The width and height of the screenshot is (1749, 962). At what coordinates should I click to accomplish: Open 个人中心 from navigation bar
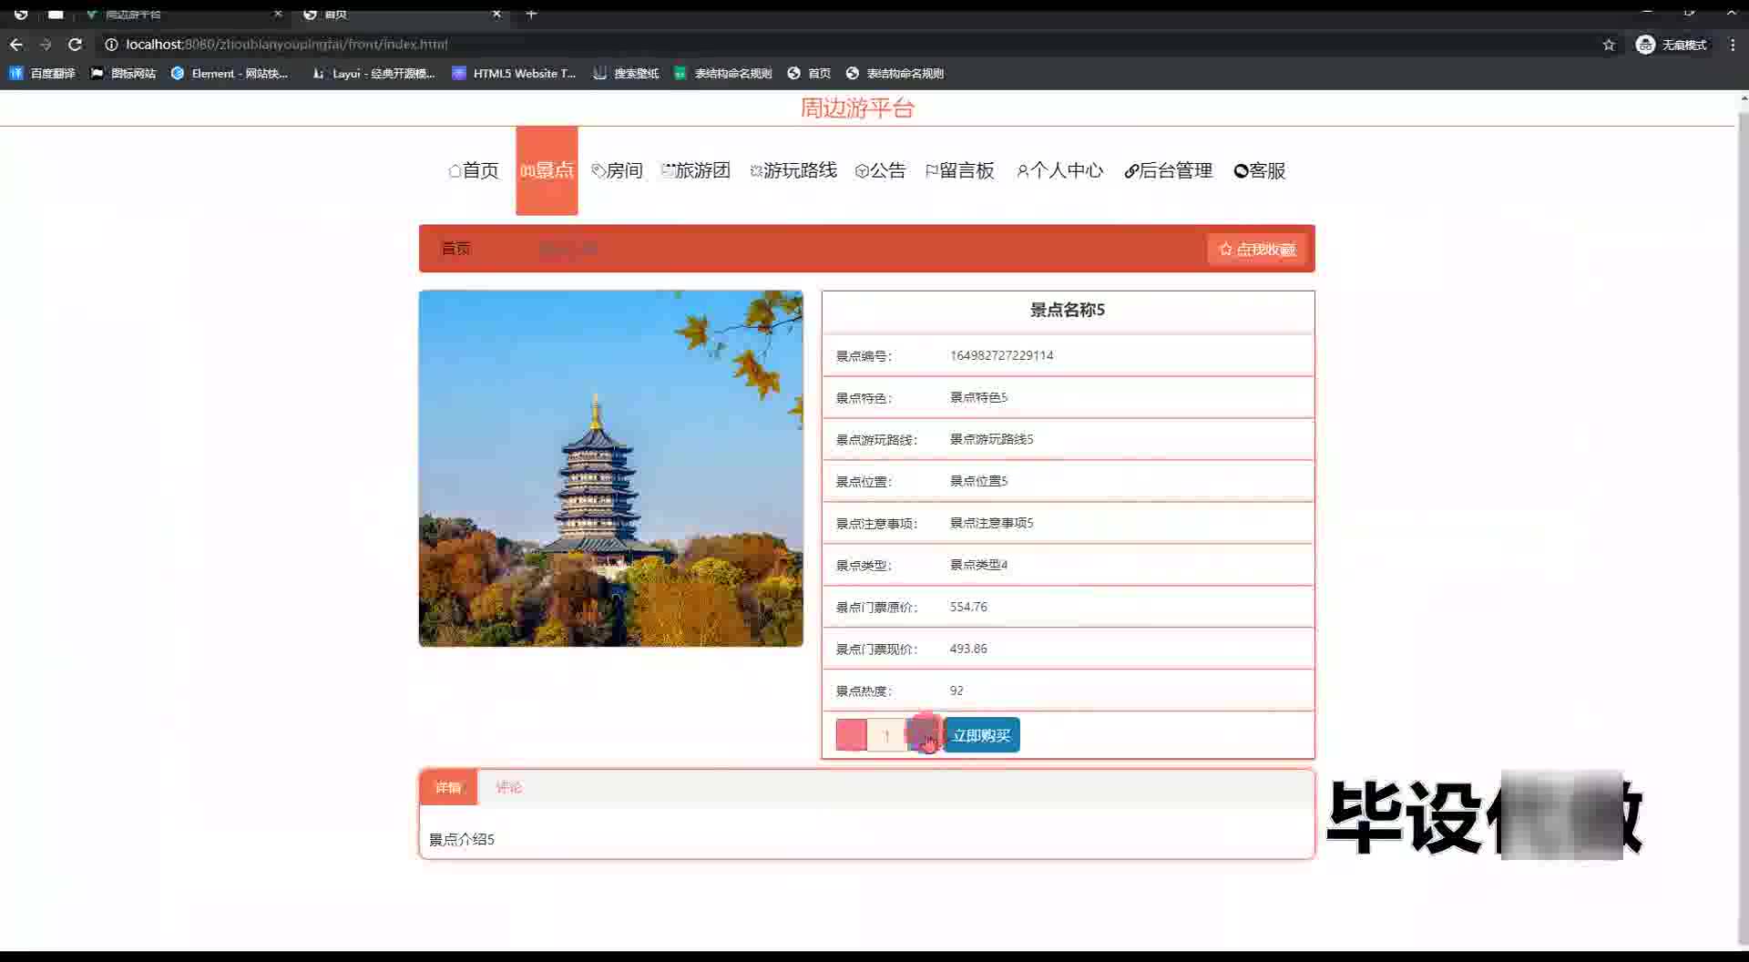[x=1059, y=170]
